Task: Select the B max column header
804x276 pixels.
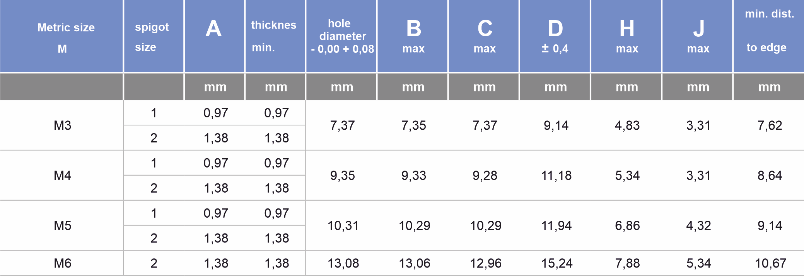Action: click(x=413, y=36)
